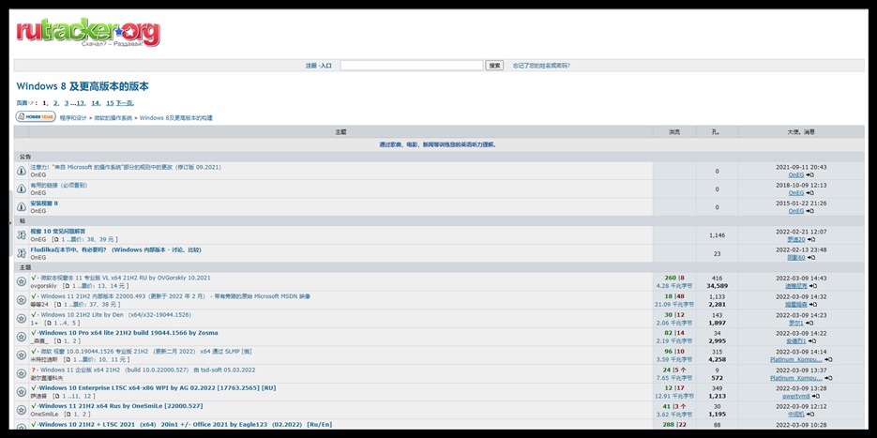This screenshot has height=438, width=877.
Task: Click the forgot name or password link
Action: pos(541,66)
